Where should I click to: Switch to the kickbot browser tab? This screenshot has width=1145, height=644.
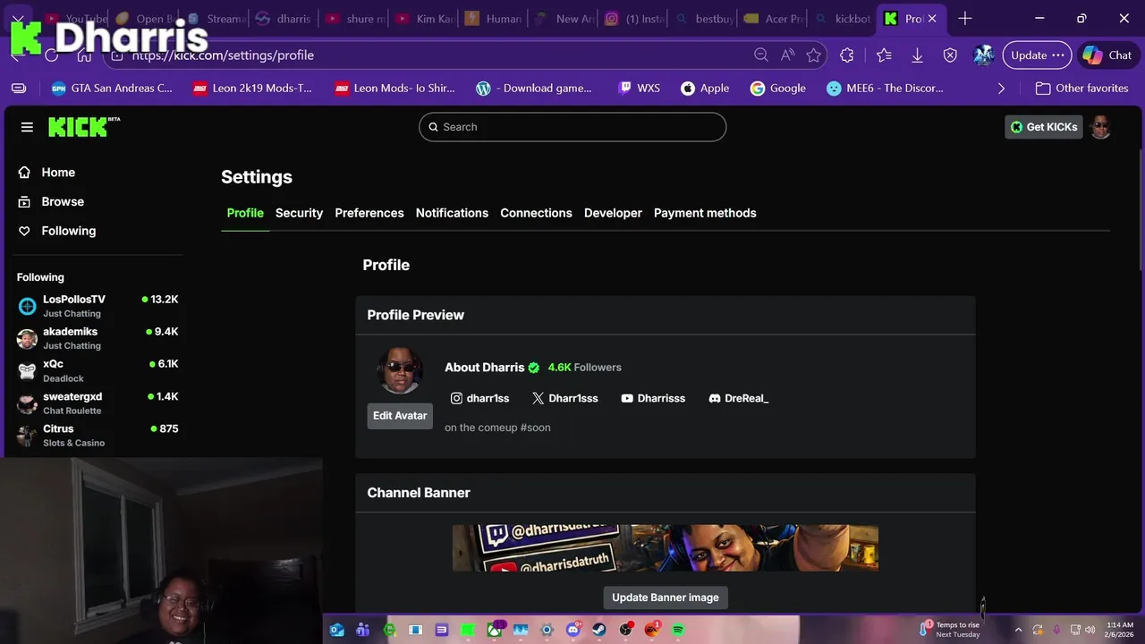[x=844, y=19]
